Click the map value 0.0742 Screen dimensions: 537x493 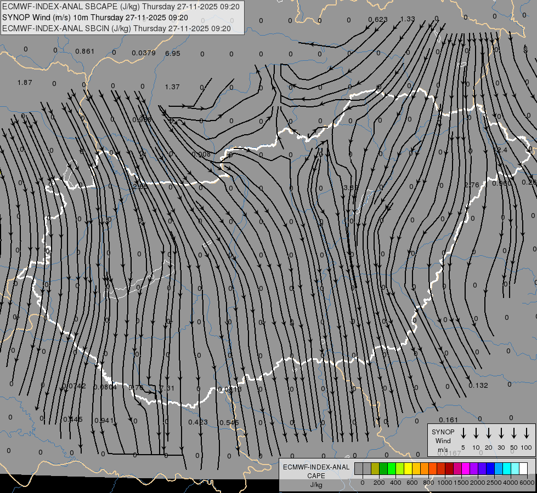(x=74, y=386)
